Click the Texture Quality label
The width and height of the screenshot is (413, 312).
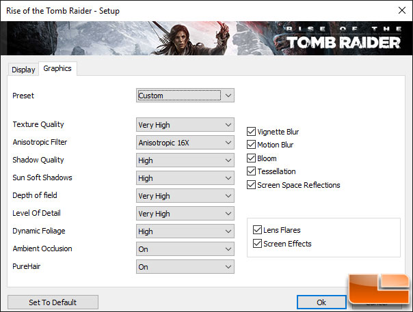pyautogui.click(x=38, y=124)
